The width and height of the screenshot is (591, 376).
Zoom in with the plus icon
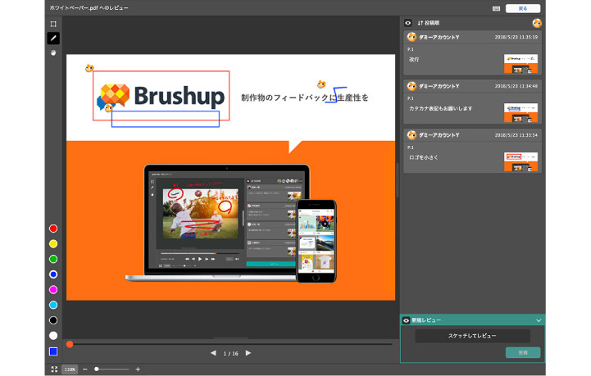[x=138, y=369]
